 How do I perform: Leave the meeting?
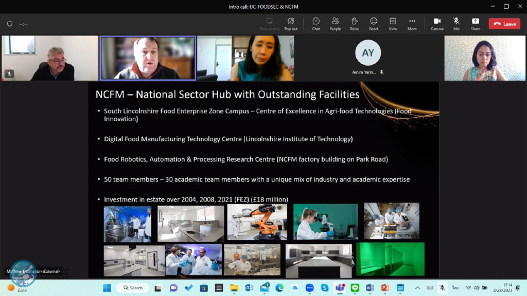504,24
